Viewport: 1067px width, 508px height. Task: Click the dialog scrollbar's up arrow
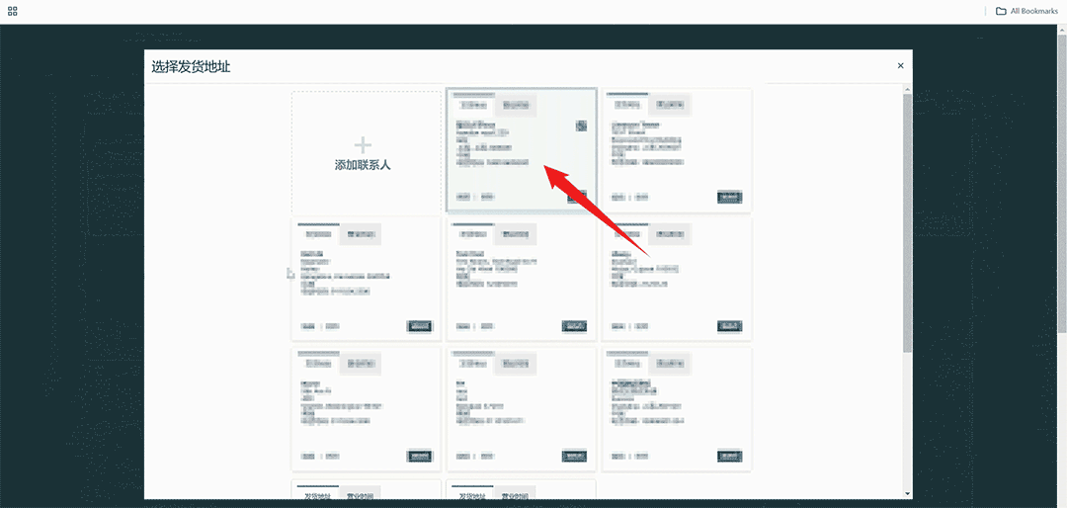pyautogui.click(x=907, y=90)
